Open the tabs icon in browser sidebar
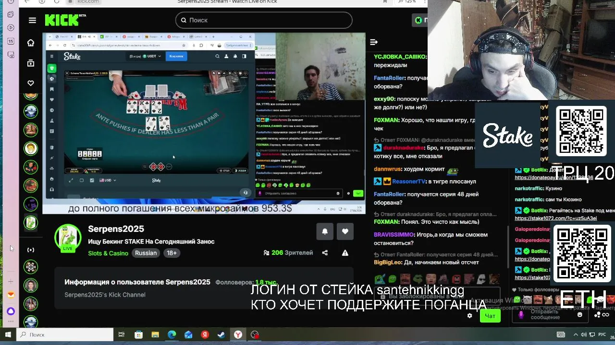Image resolution: width=615 pixels, height=345 pixels. [11, 41]
